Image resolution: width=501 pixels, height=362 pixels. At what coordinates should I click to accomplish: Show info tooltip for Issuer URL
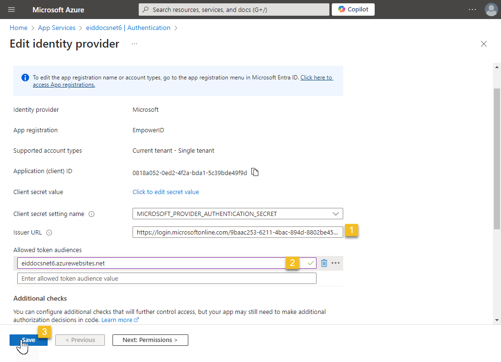pos(49,233)
